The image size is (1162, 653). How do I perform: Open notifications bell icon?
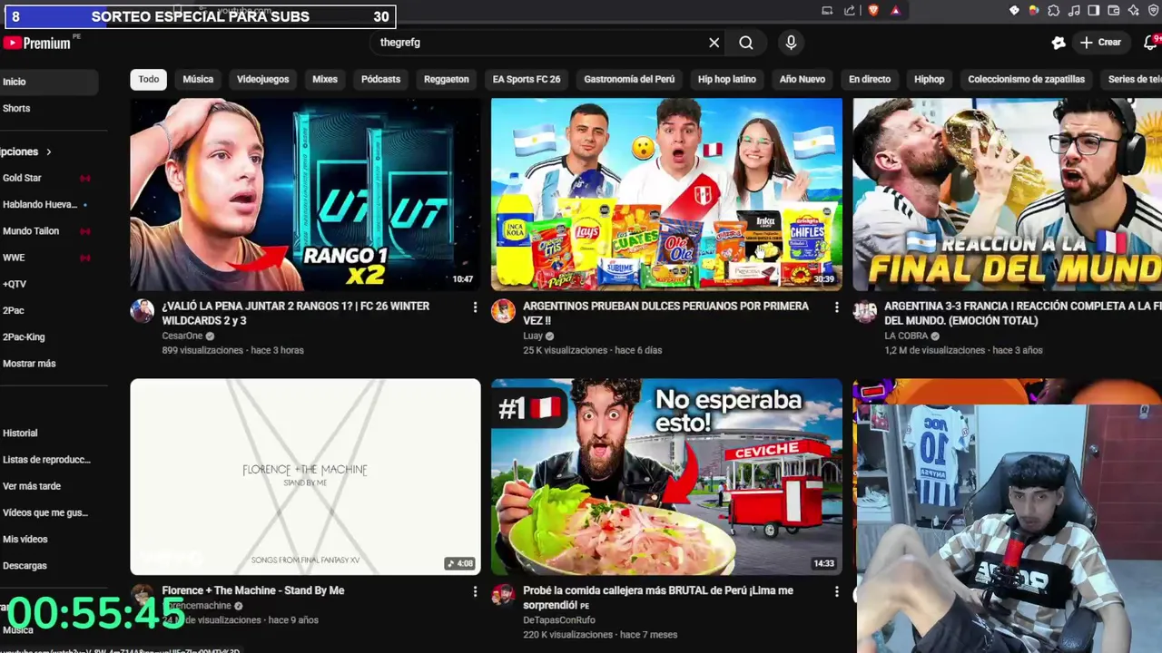(x=1151, y=43)
